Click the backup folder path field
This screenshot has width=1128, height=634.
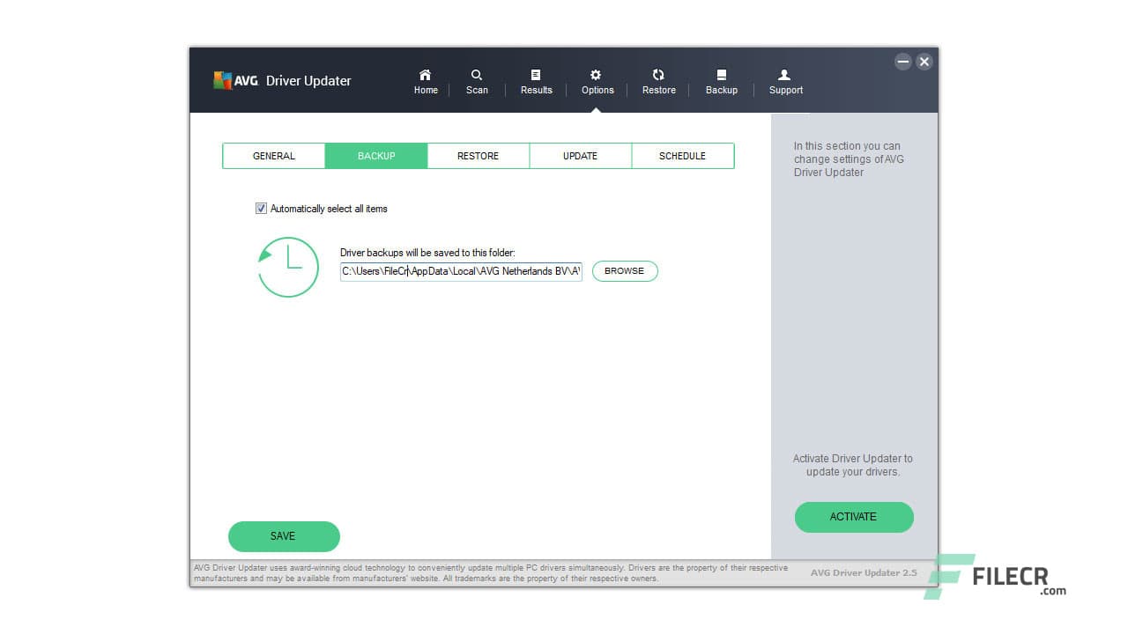pyautogui.click(x=461, y=271)
